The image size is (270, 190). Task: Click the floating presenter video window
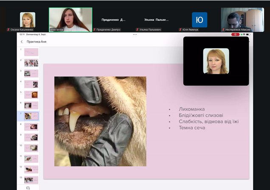point(216,61)
